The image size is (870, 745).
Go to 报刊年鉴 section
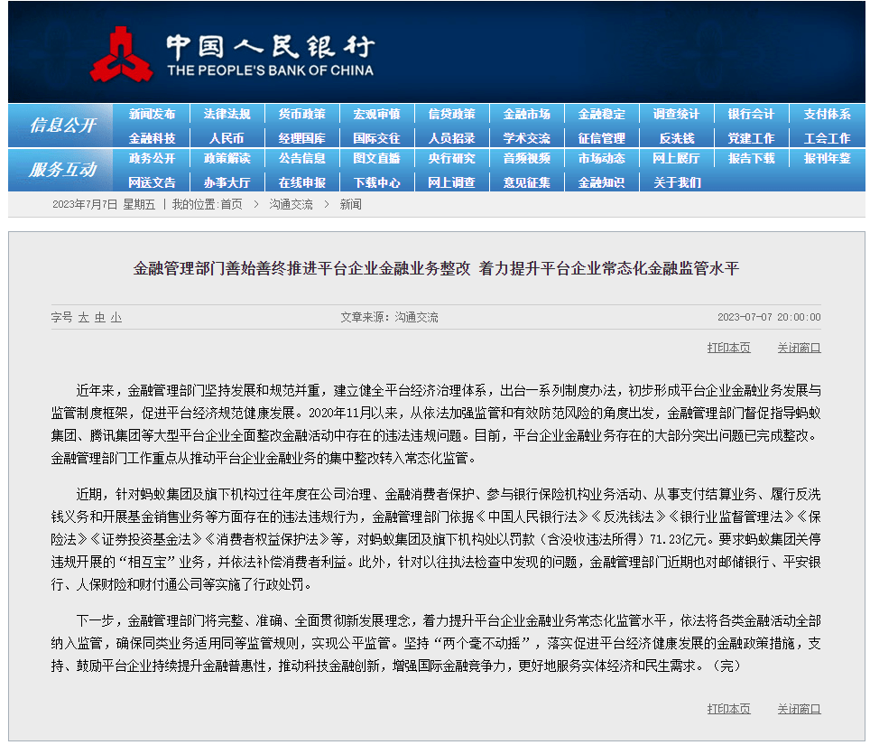coord(827,158)
